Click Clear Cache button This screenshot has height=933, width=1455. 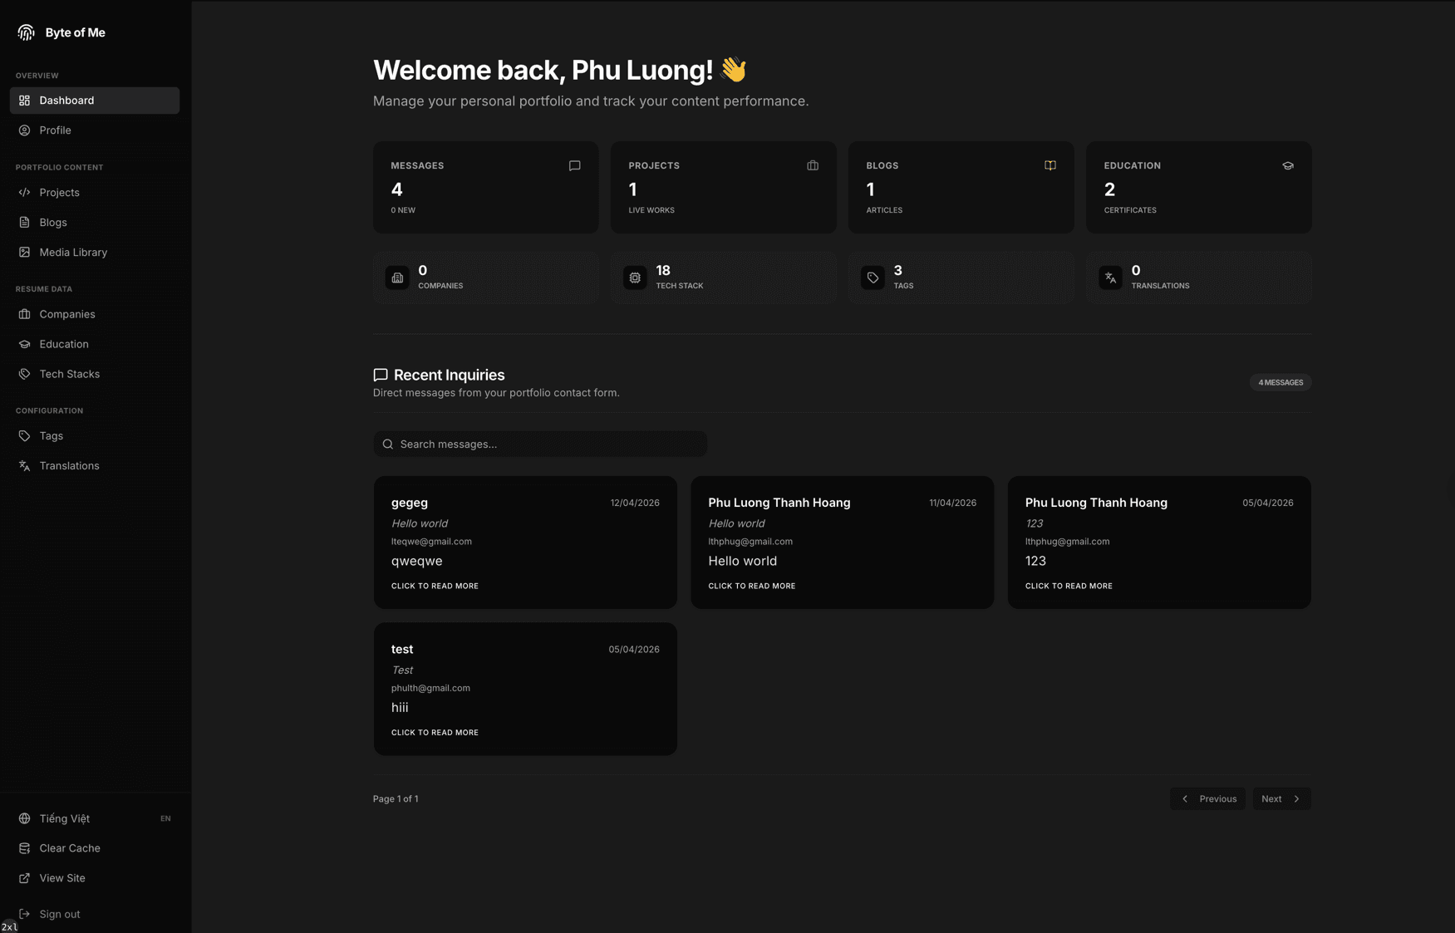click(x=95, y=848)
